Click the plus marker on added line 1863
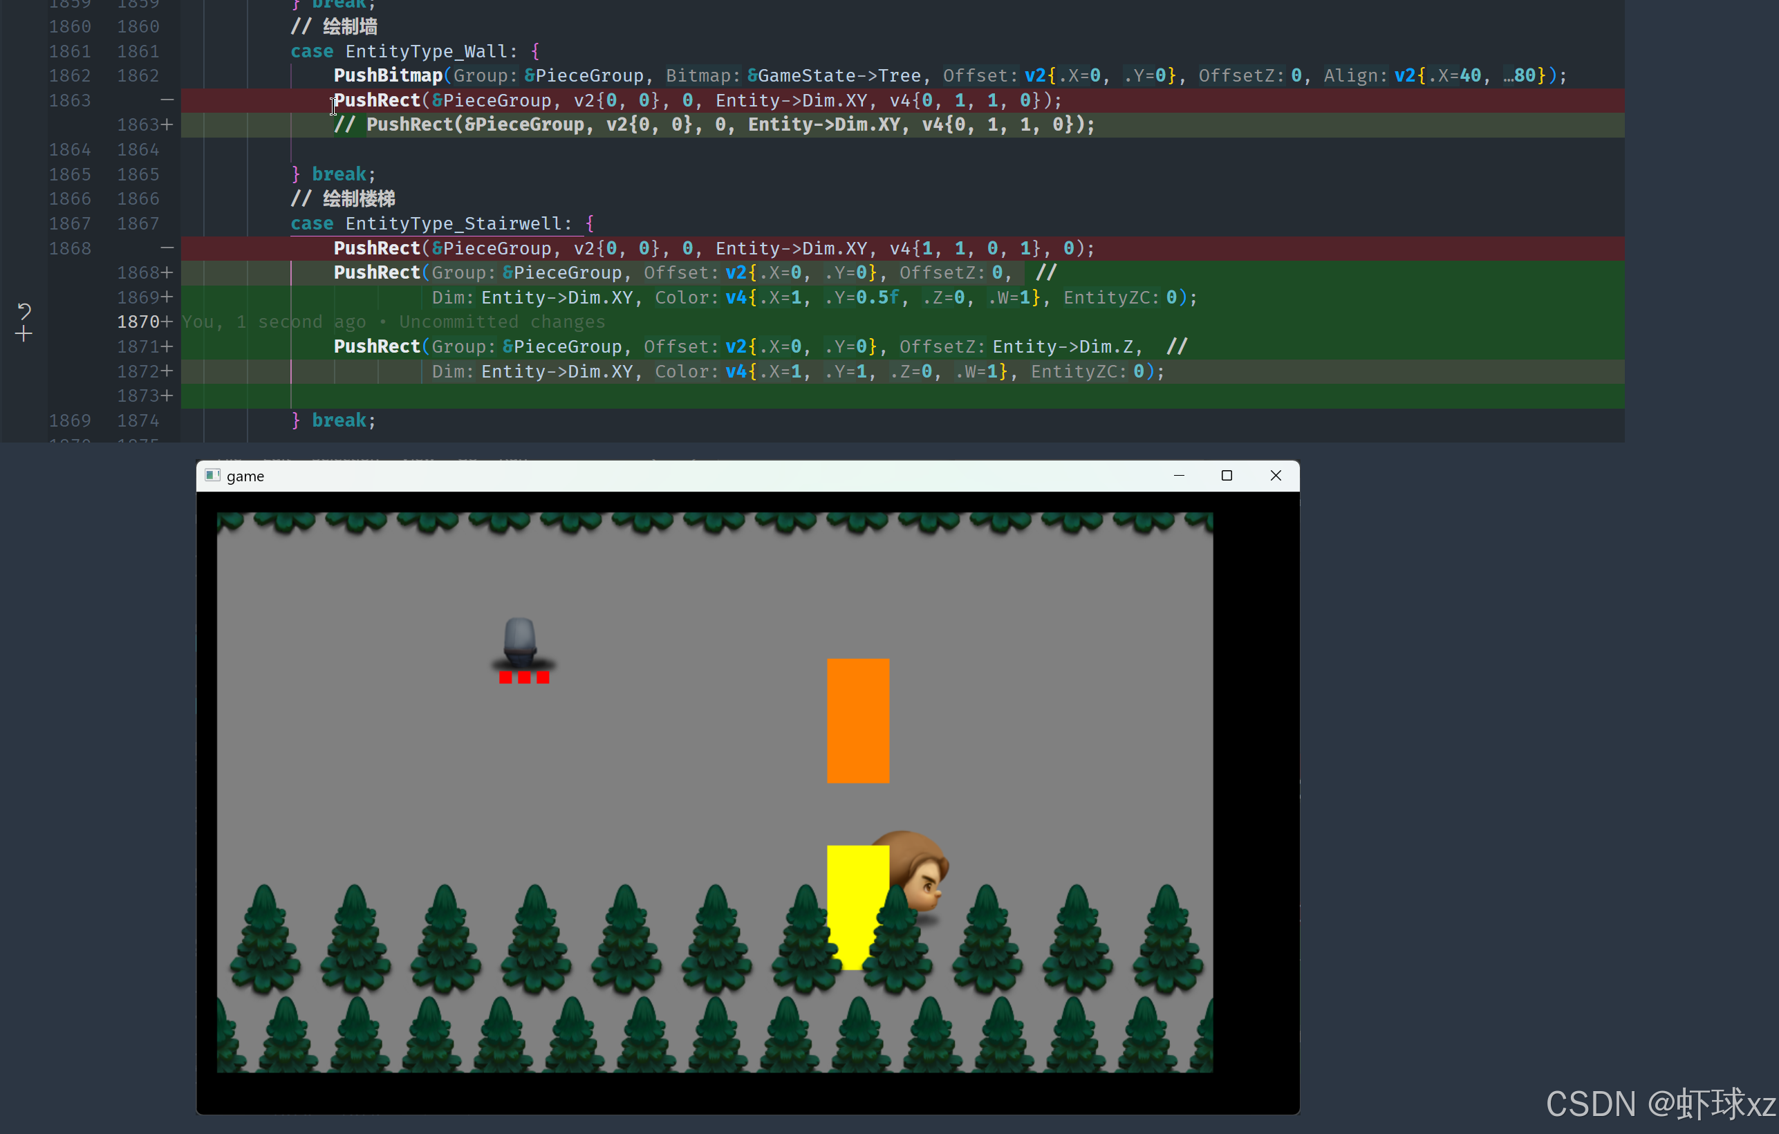This screenshot has height=1134, width=1779. [168, 125]
